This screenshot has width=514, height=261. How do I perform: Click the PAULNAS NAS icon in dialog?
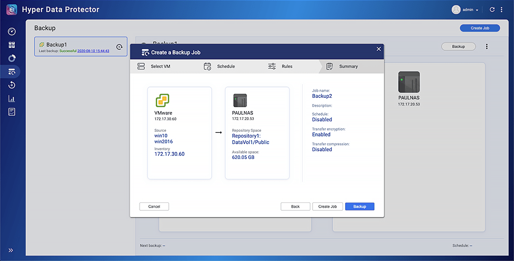(240, 100)
